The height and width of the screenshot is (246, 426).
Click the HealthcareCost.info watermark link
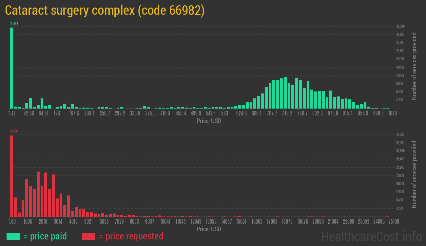[371, 236]
